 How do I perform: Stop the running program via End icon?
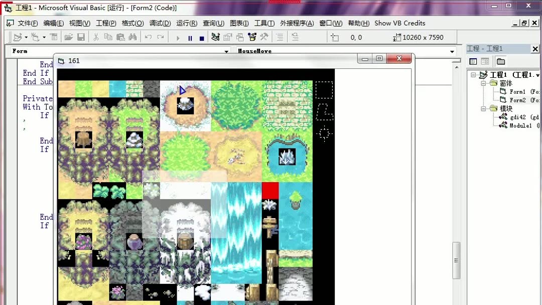click(202, 37)
